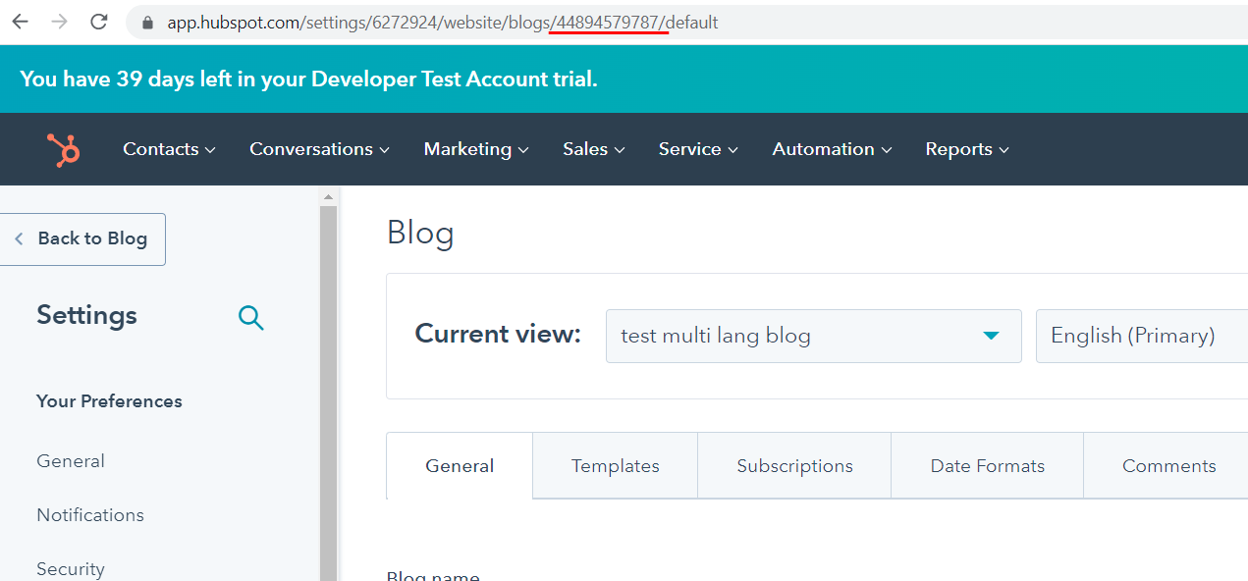Screen dimensions: 1248x581
Task: Click the Settings sidebar heading
Action: pos(86,315)
